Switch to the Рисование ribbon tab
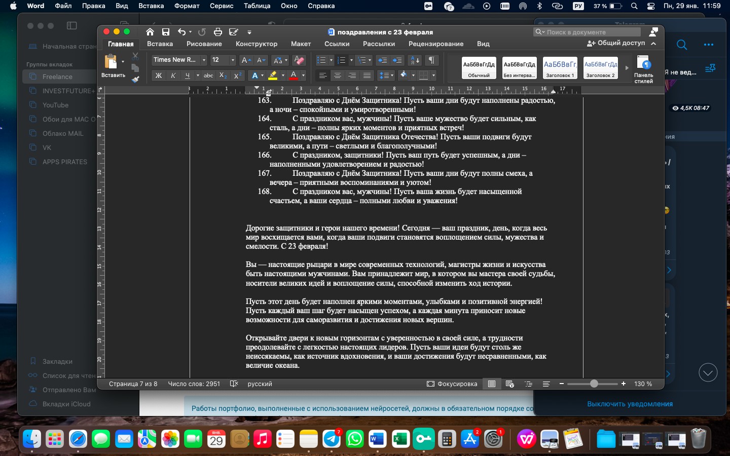730x456 pixels. coord(204,44)
